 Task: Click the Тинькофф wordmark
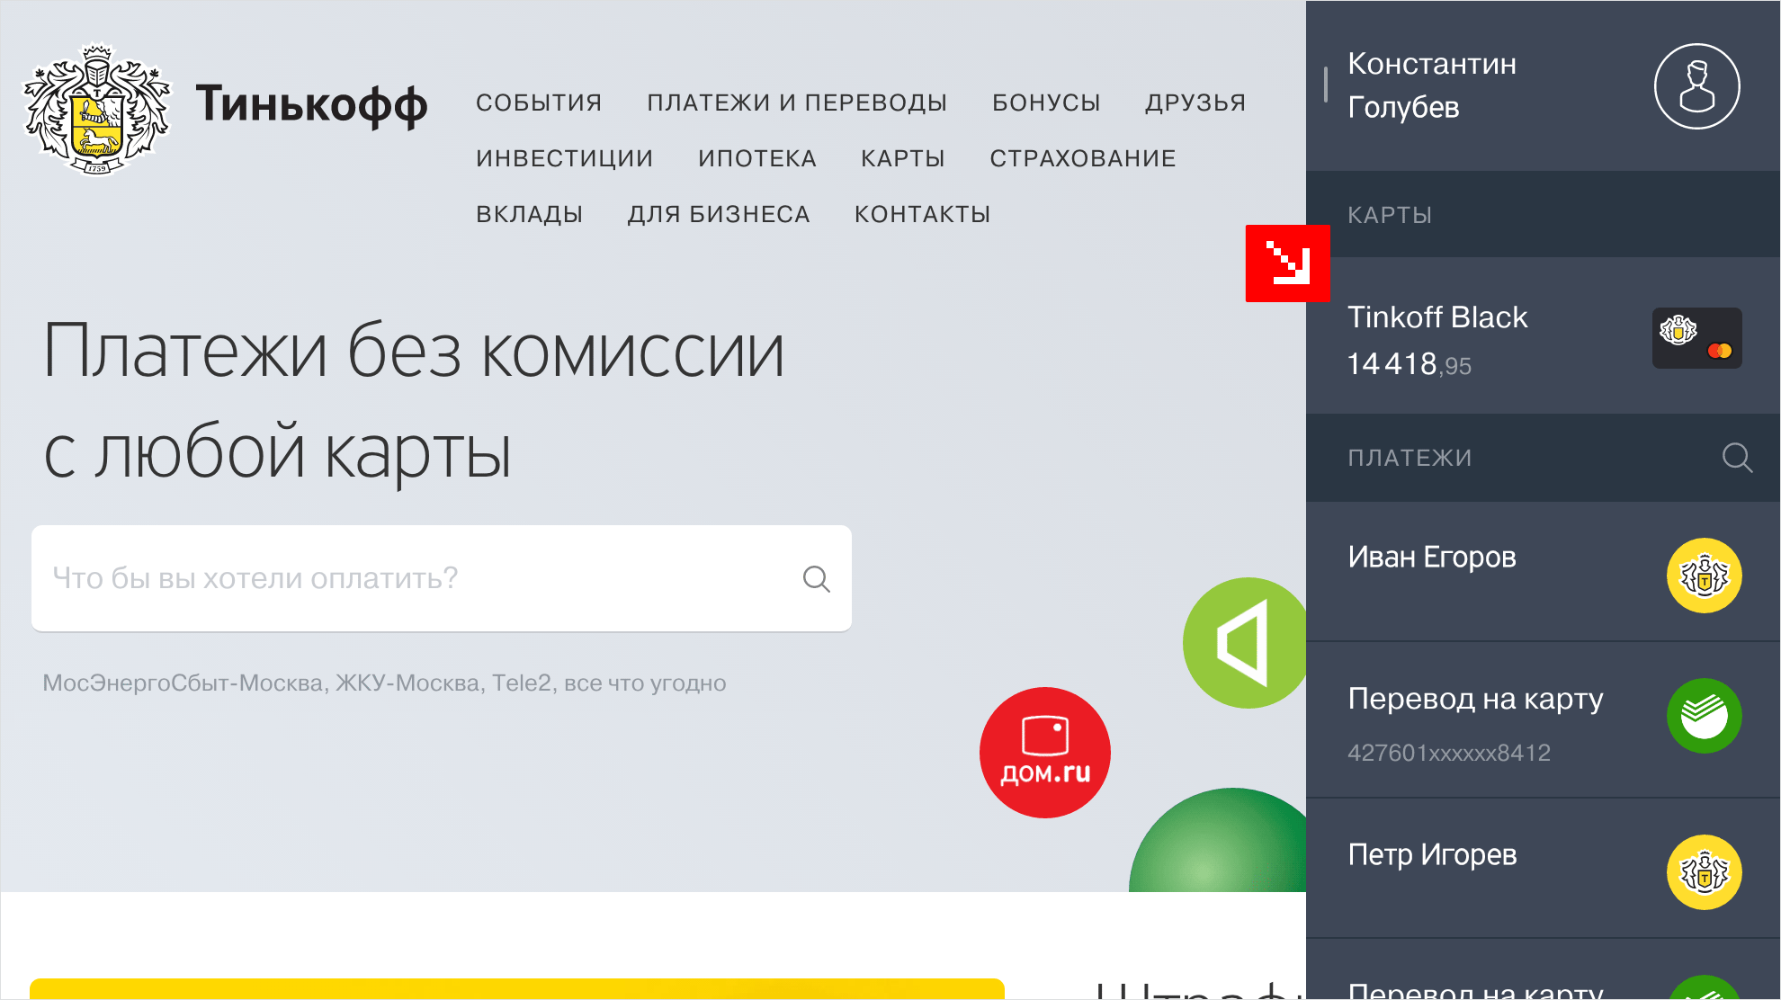coord(311,105)
